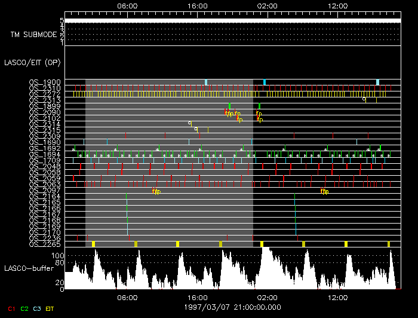
Task: Click the green C2 legend entry
Action: pos(24,308)
